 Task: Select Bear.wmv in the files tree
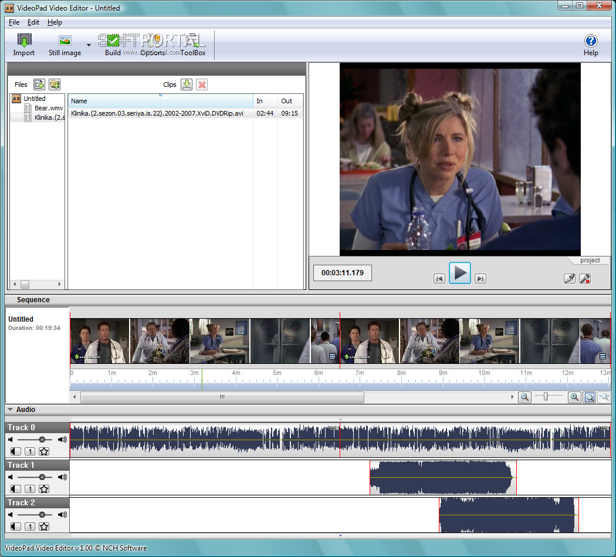(x=48, y=108)
